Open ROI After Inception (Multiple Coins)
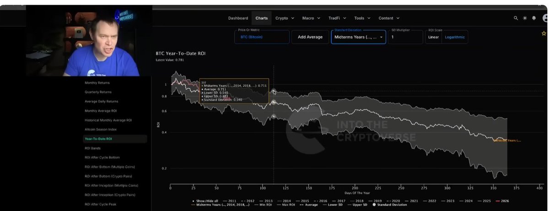This screenshot has height=211, width=549. click(111, 185)
